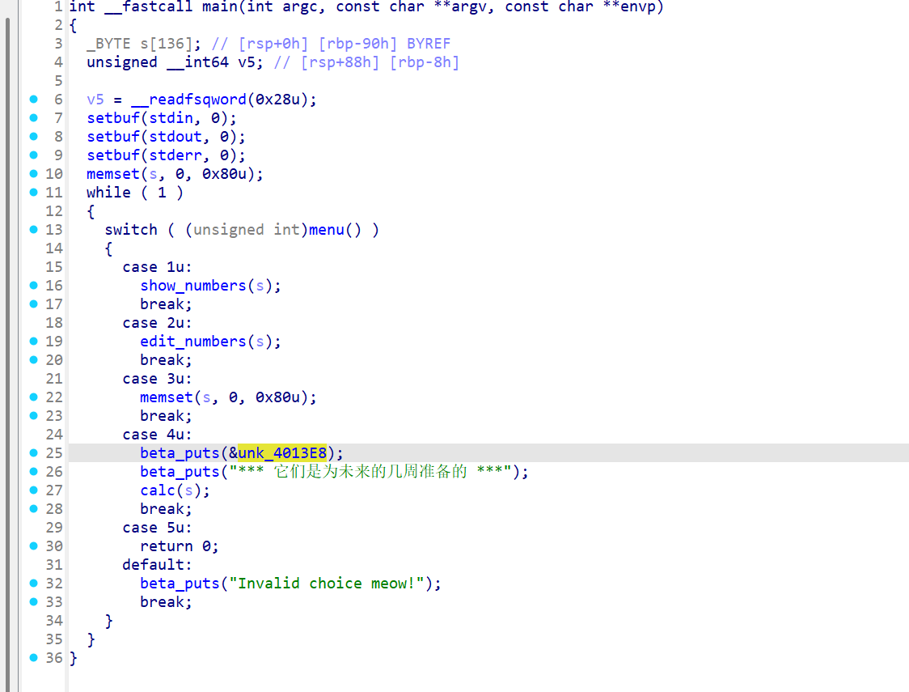Click the breakpoint dot on line 36
Image resolution: width=909 pixels, height=692 pixels.
(33, 658)
